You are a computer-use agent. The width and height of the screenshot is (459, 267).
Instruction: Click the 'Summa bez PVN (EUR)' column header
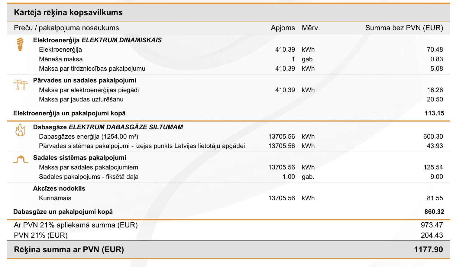point(404,28)
